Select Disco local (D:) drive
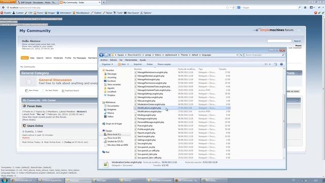The image size is (325, 183). tap(114, 138)
